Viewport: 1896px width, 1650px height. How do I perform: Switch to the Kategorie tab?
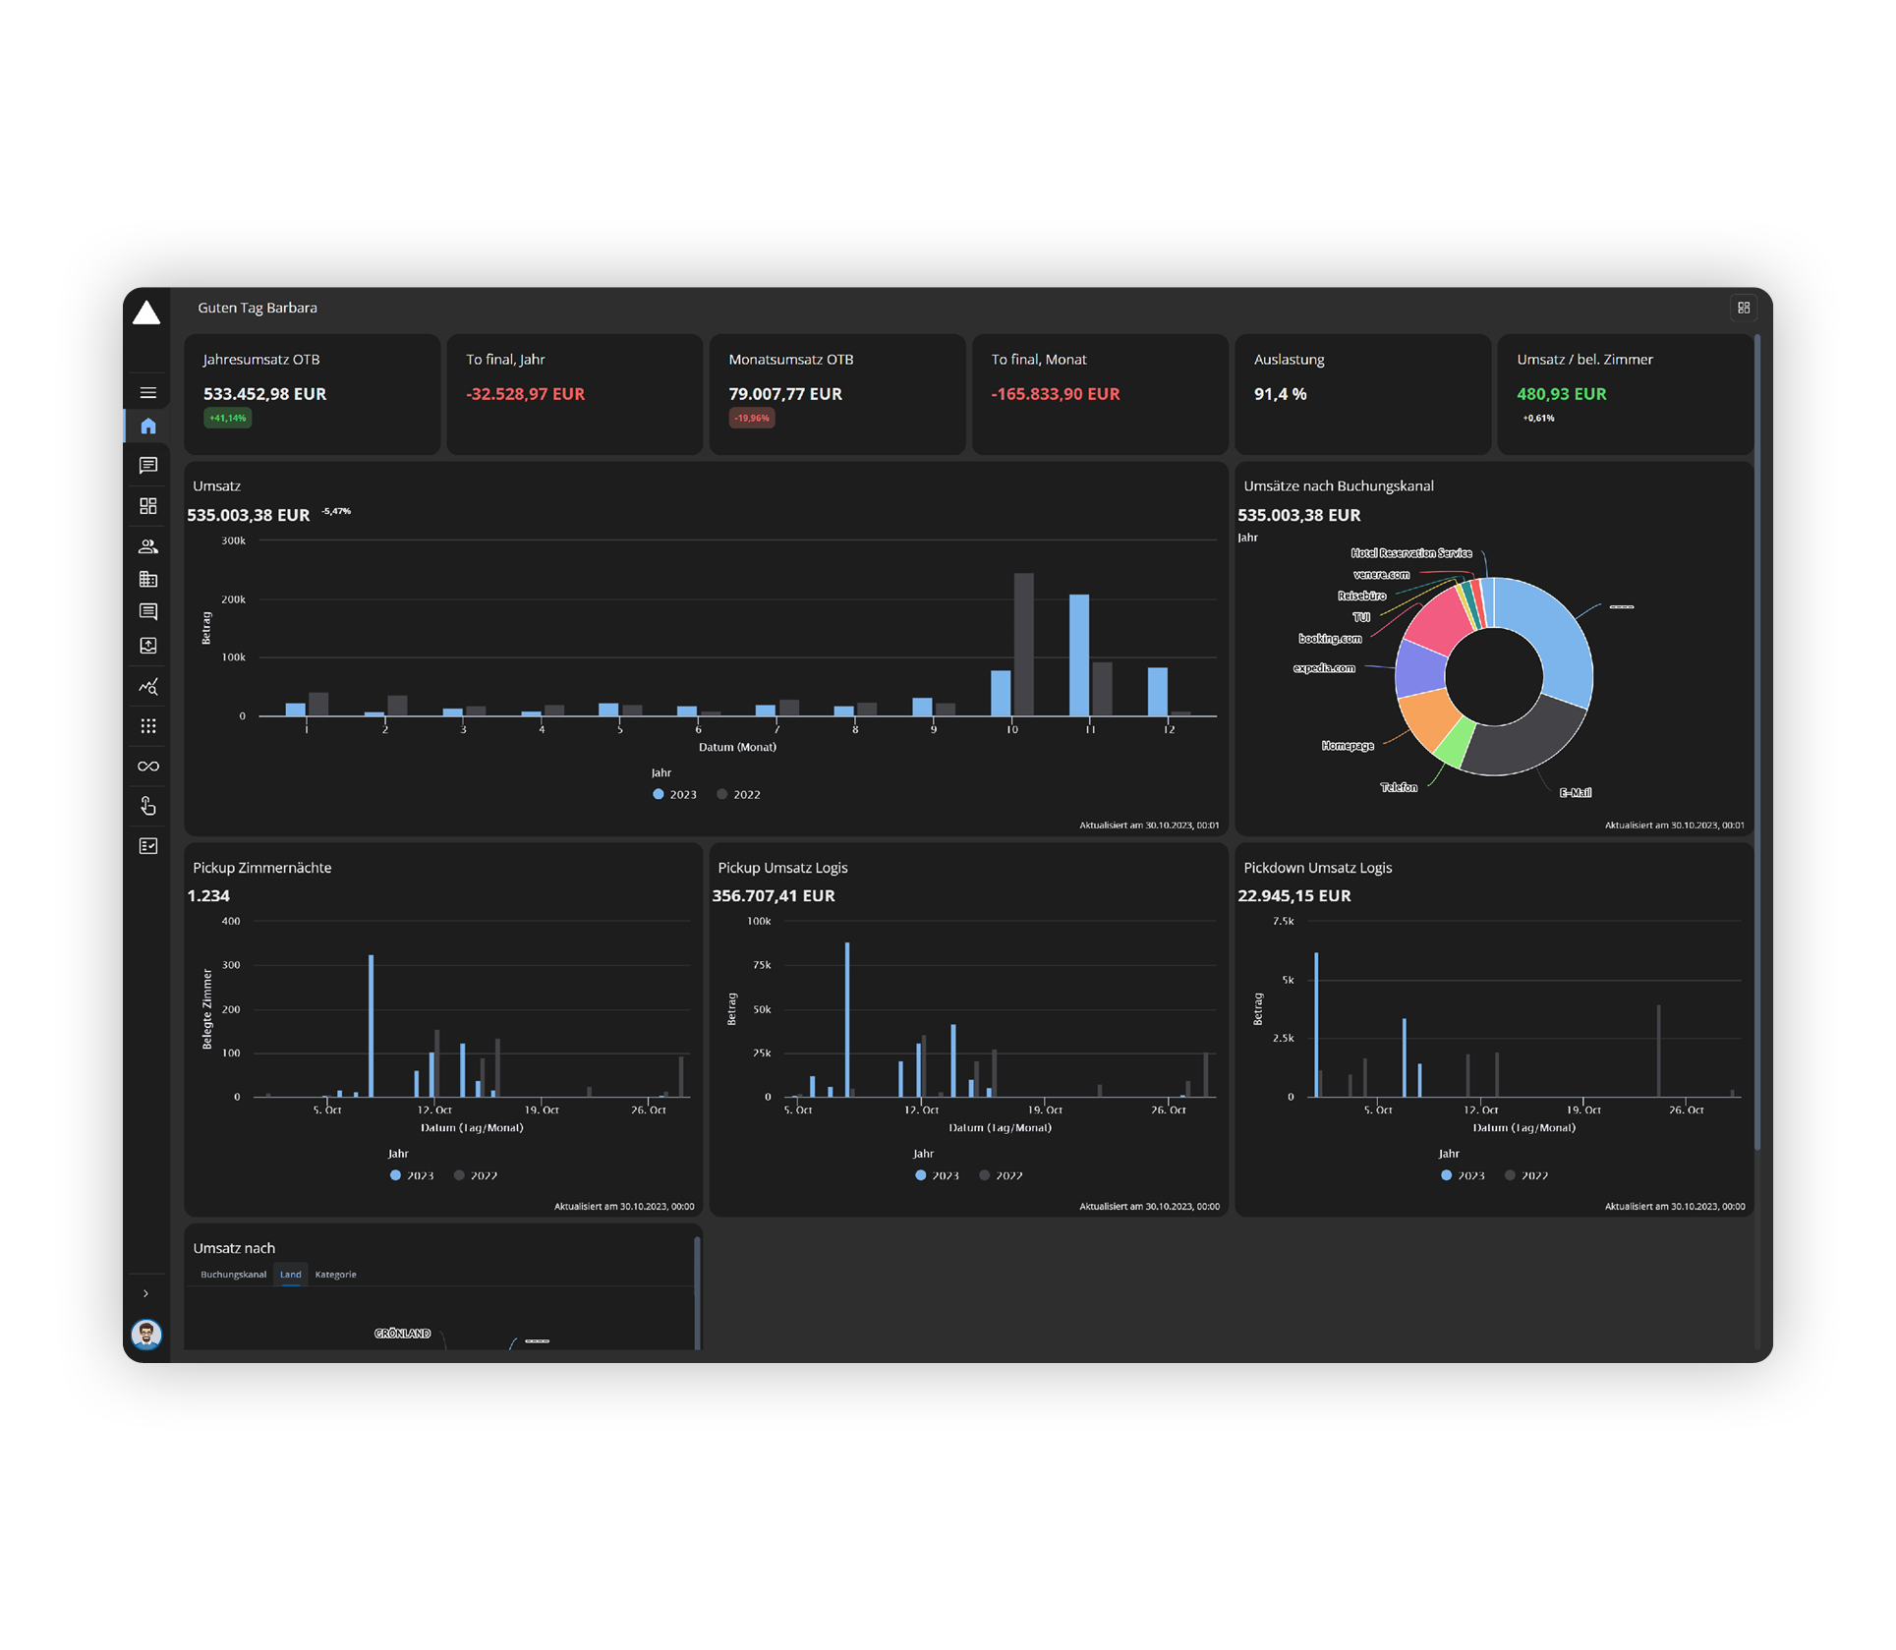pyautogui.click(x=336, y=1276)
